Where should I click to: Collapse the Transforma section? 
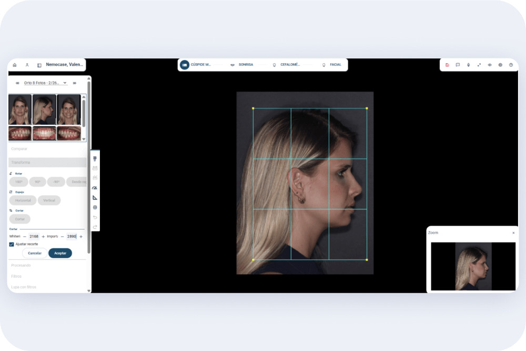pos(47,163)
